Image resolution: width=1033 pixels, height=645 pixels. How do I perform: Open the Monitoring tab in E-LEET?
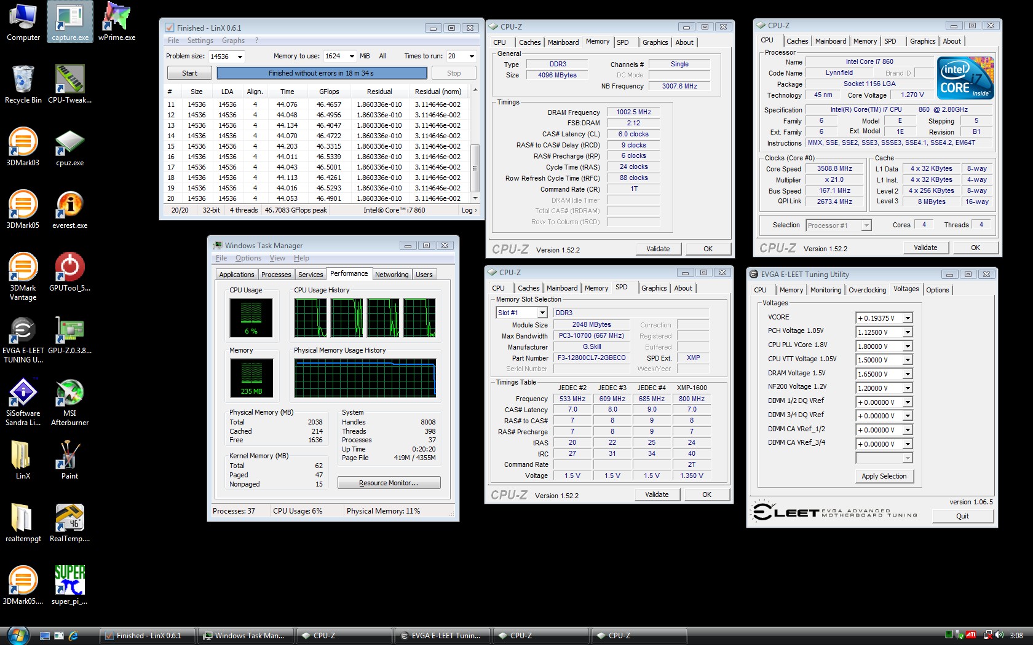(x=825, y=290)
